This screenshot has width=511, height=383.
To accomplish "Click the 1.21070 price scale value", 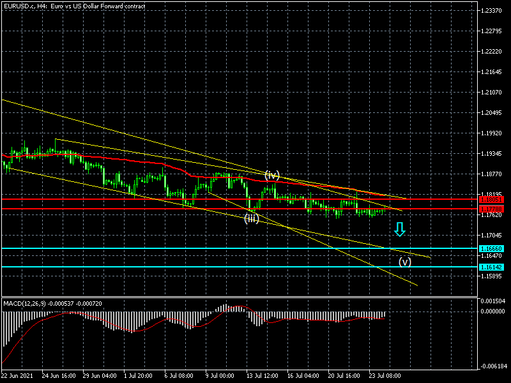I will coord(492,93).
